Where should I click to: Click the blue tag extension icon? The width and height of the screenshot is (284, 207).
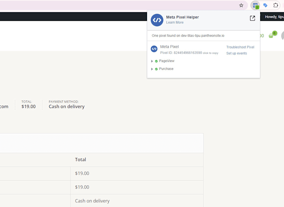coord(265,5)
